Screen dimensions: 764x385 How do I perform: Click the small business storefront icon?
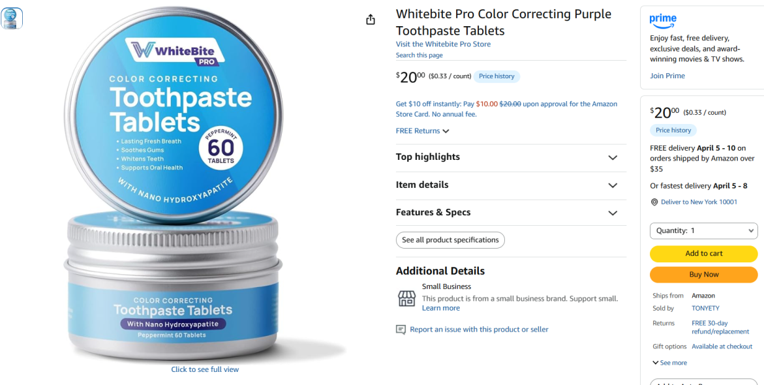pos(407,298)
